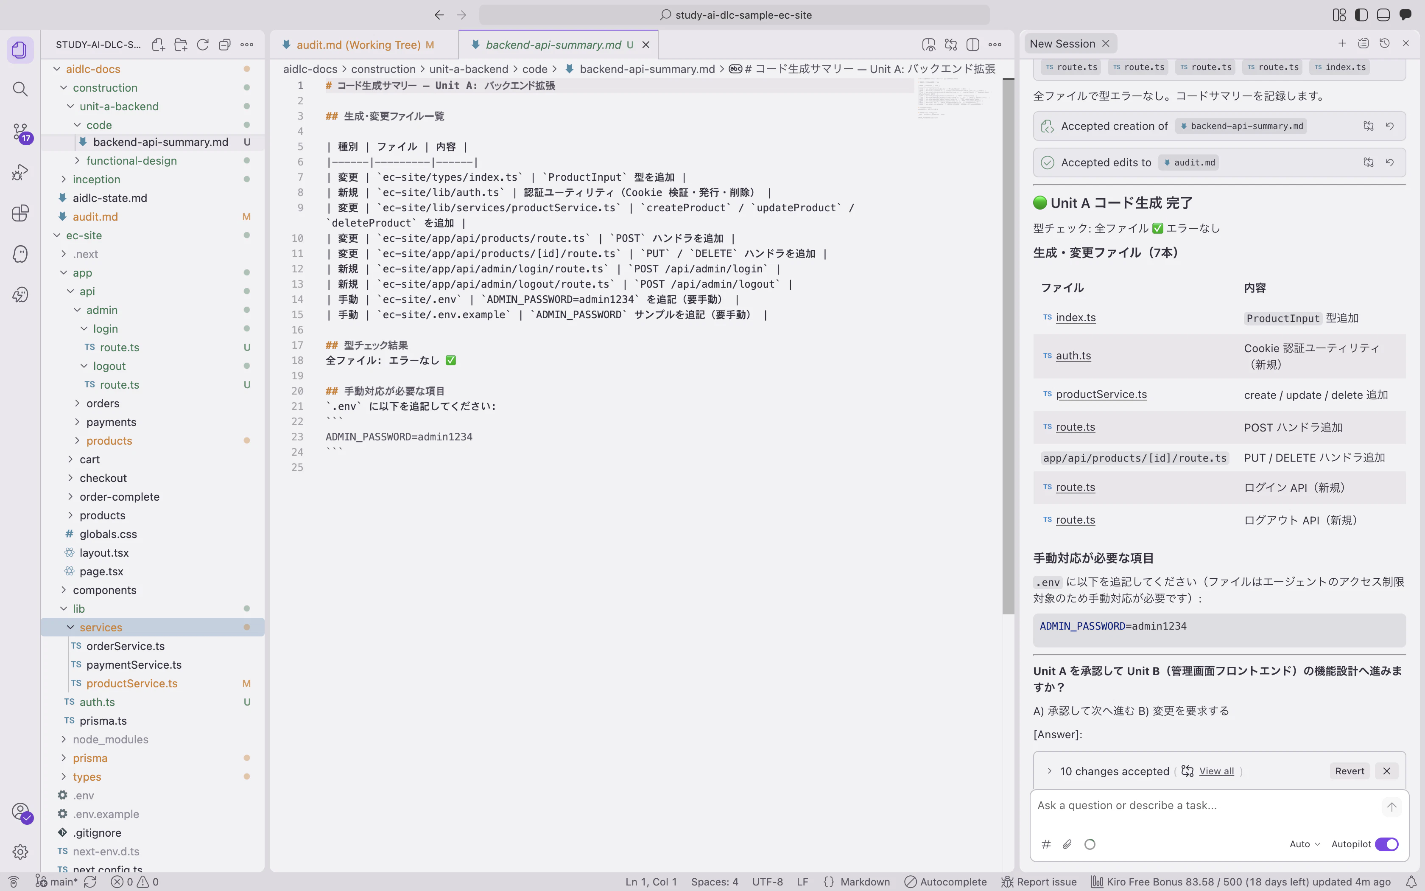Open editor more actions menu
The height and width of the screenshot is (891, 1425).
(x=995, y=45)
